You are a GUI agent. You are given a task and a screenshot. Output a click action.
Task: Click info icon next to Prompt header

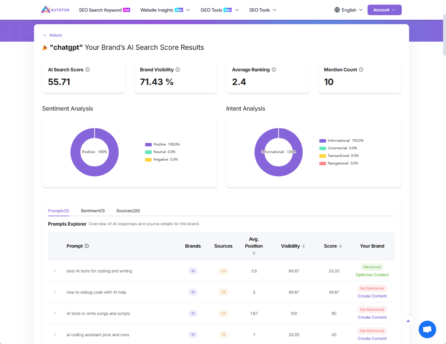coord(87,246)
